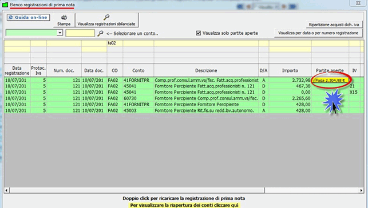Toggle the Visualizza solo partite aperte checkbox
This screenshot has width=368, height=208.
[199, 33]
